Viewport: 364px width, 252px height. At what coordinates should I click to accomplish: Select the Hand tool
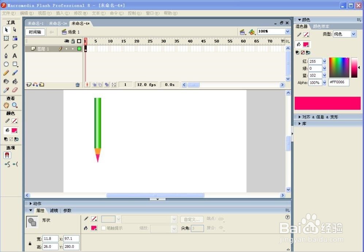point(6,105)
